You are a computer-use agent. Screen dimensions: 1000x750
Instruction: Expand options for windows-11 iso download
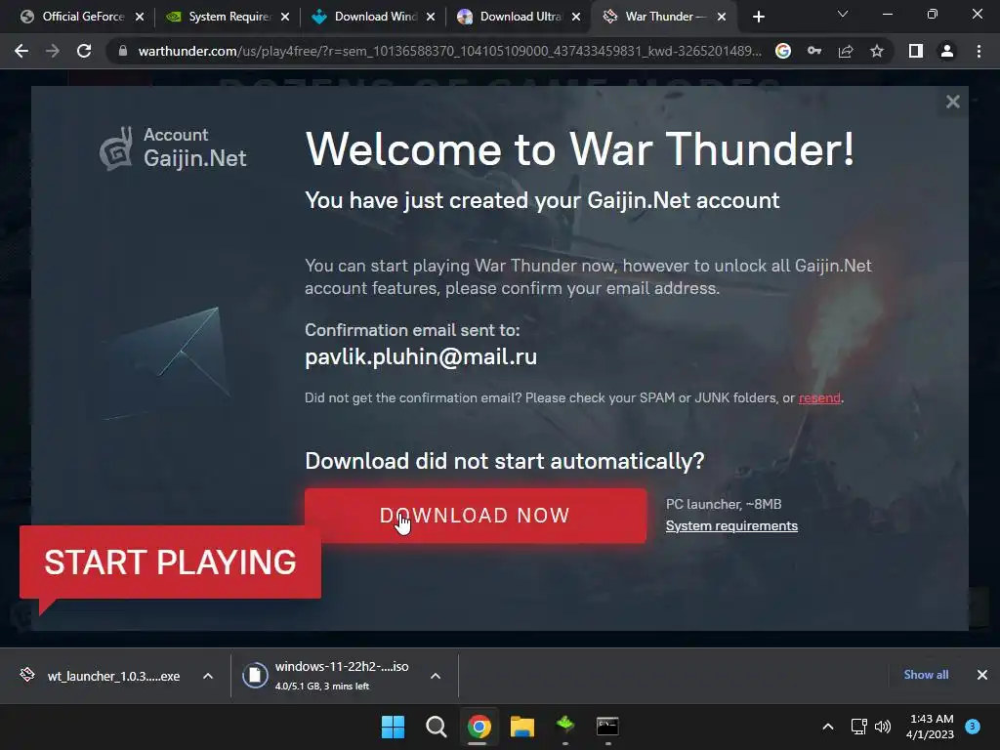coord(436,676)
